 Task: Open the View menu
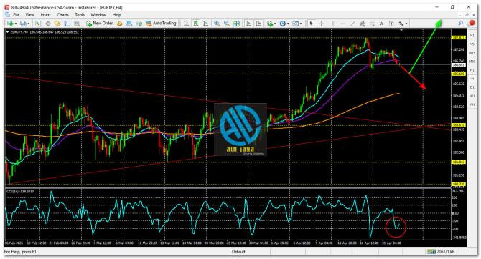29,15
